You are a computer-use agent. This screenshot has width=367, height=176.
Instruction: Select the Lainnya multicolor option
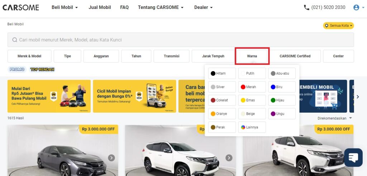[252, 127]
